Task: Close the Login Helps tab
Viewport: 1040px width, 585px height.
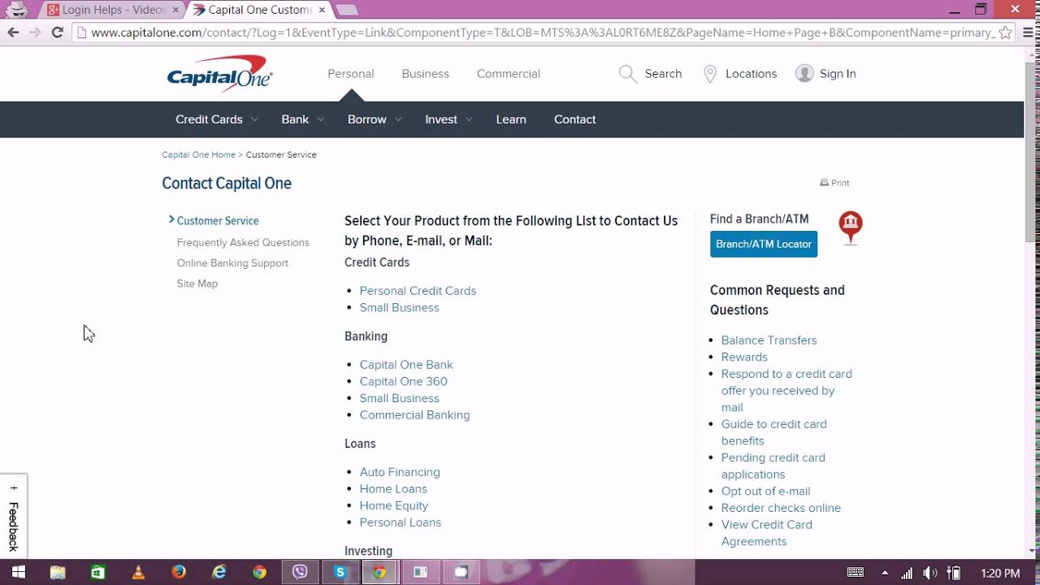Action: point(175,10)
